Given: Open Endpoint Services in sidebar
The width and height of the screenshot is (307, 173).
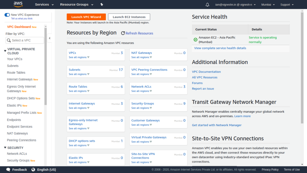Looking at the screenshot, I should pos(19,127).
